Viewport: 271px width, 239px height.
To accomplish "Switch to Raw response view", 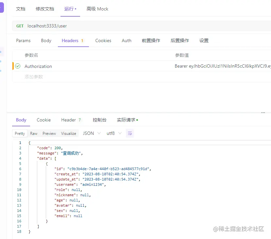I will [34, 134].
